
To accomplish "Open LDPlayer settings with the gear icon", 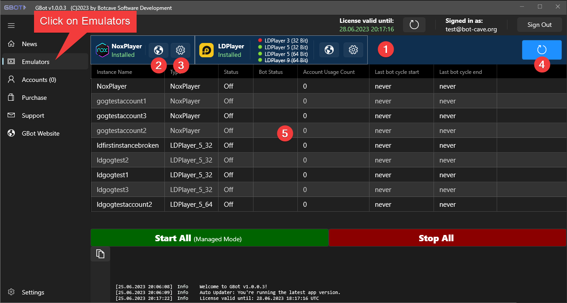I will click(353, 50).
